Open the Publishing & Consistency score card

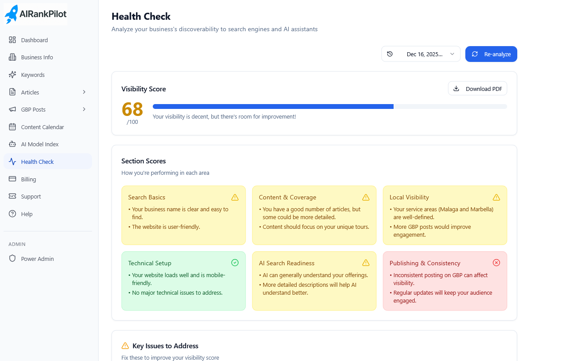(x=445, y=281)
